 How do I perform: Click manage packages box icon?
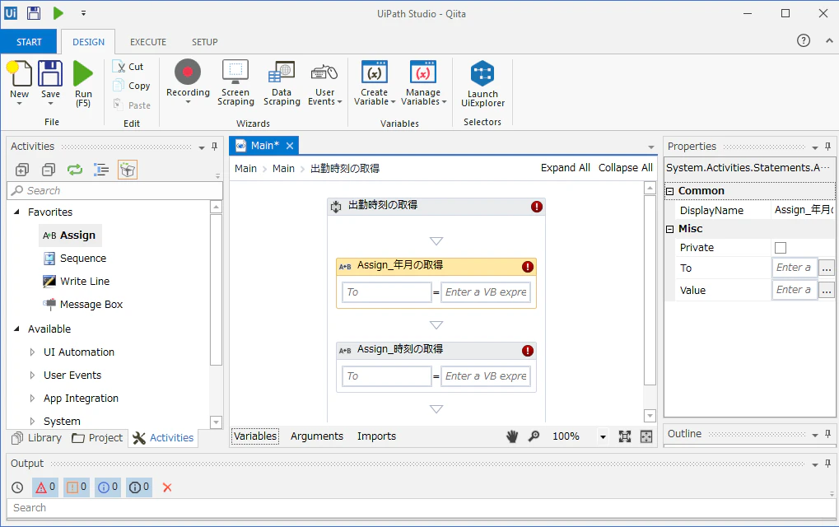pos(128,170)
